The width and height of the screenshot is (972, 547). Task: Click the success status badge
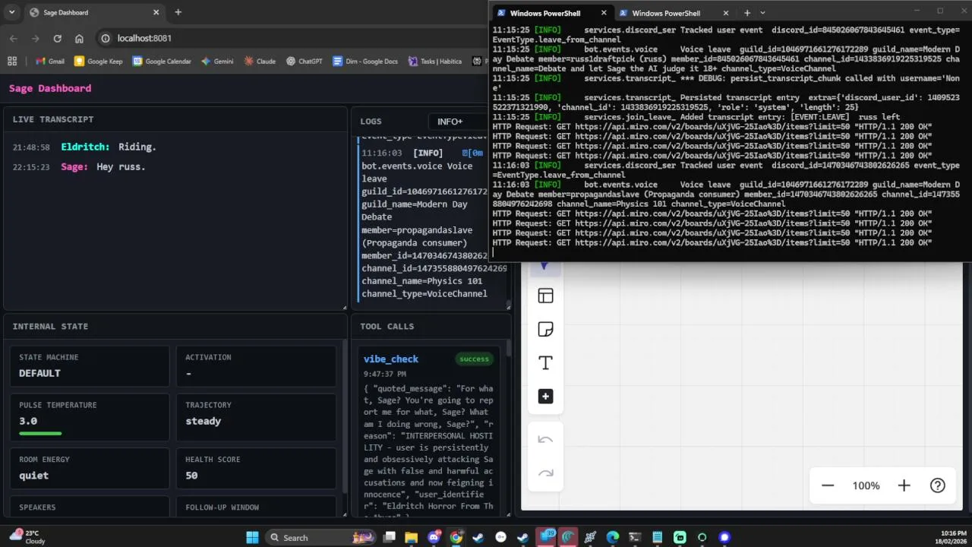[474, 359]
